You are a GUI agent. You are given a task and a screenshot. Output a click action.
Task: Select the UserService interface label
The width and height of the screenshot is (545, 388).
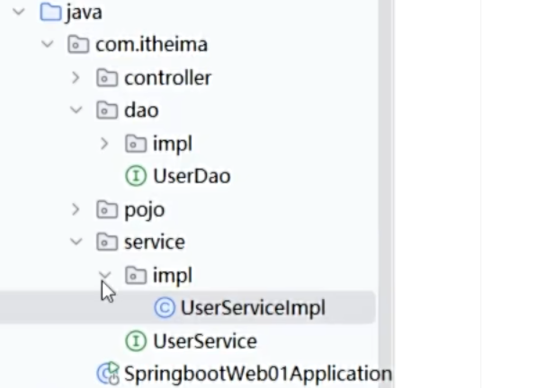205,341
